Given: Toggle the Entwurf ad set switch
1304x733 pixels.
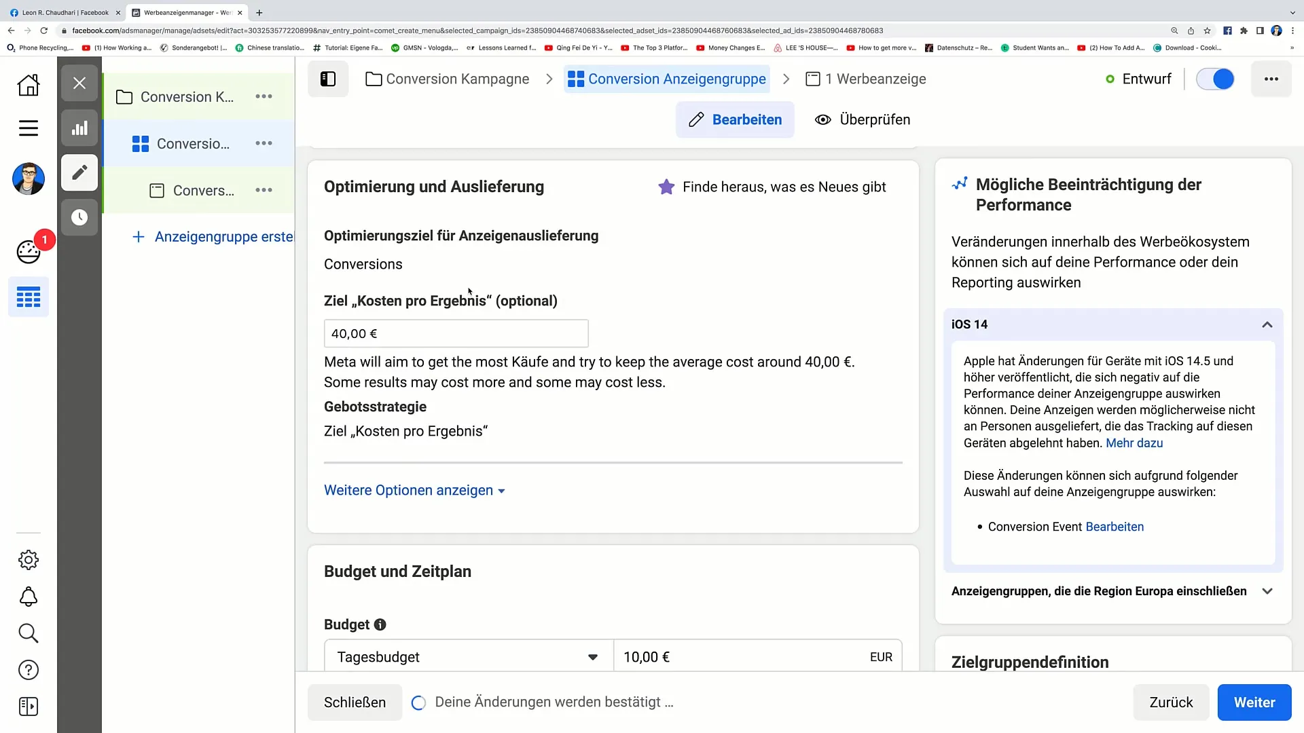Looking at the screenshot, I should [x=1215, y=79].
